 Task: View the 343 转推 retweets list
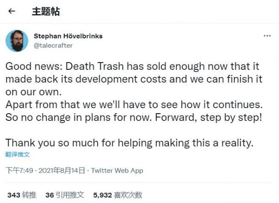coord(22,195)
